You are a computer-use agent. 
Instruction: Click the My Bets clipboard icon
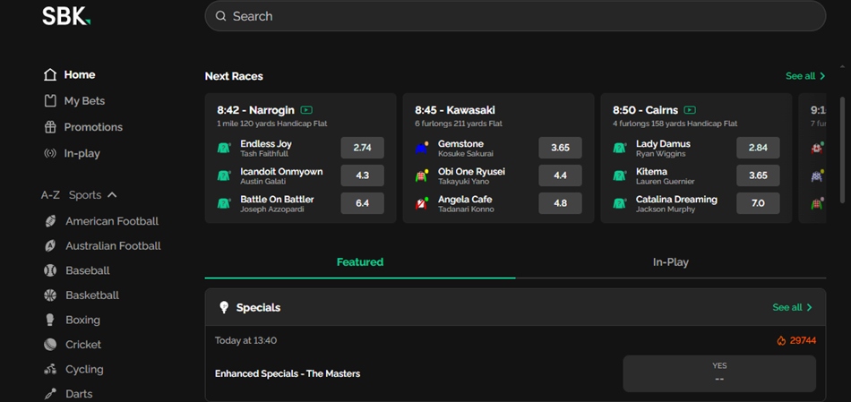click(50, 101)
